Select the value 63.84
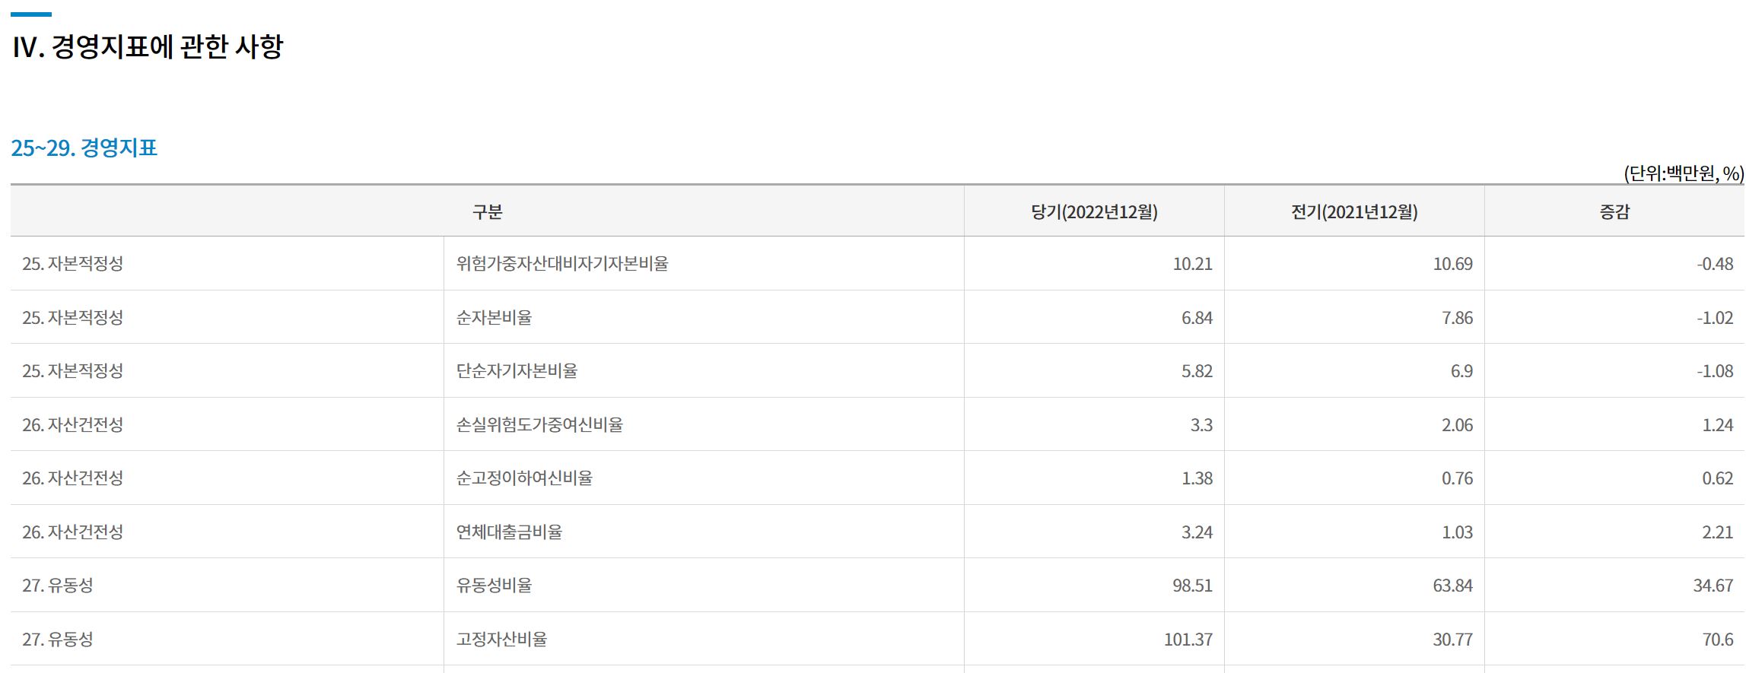The height and width of the screenshot is (673, 1746). (x=1452, y=586)
